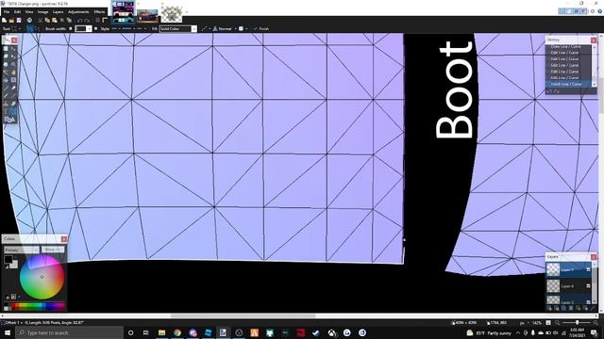604x339 pixels.
Task: Select the Paint Bucket tool
Action: [6, 80]
